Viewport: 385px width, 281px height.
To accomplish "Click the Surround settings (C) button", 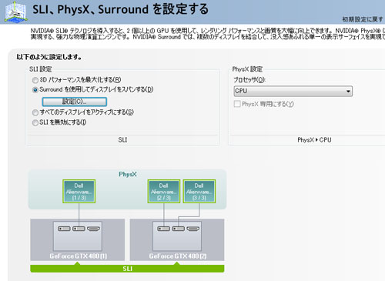I will pyautogui.click(x=75, y=102).
